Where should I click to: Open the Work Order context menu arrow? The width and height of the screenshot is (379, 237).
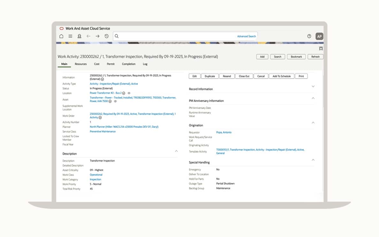point(100,118)
